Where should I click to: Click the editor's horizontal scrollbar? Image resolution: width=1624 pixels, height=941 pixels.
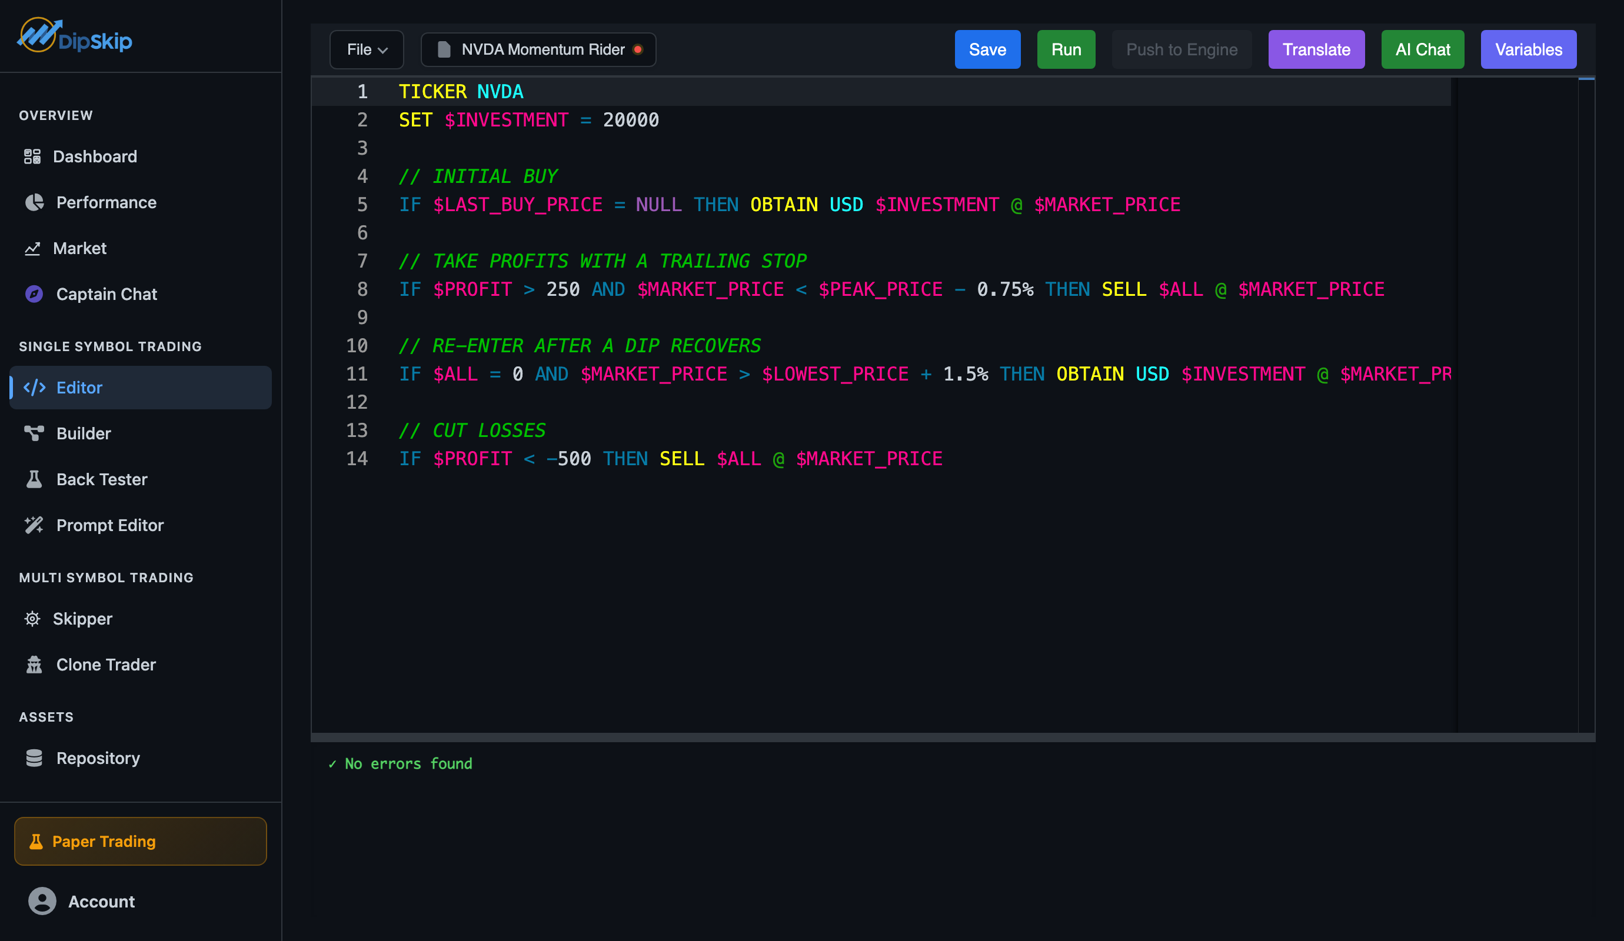(953, 737)
